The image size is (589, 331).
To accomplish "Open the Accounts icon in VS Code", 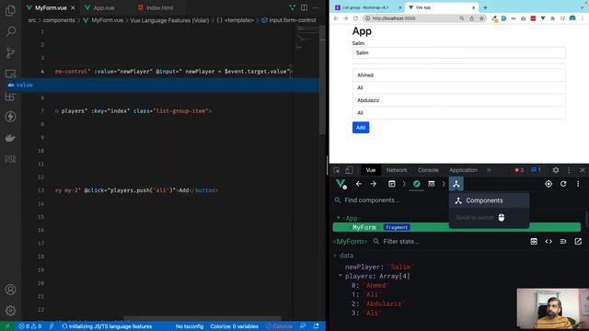I will coord(10,290).
